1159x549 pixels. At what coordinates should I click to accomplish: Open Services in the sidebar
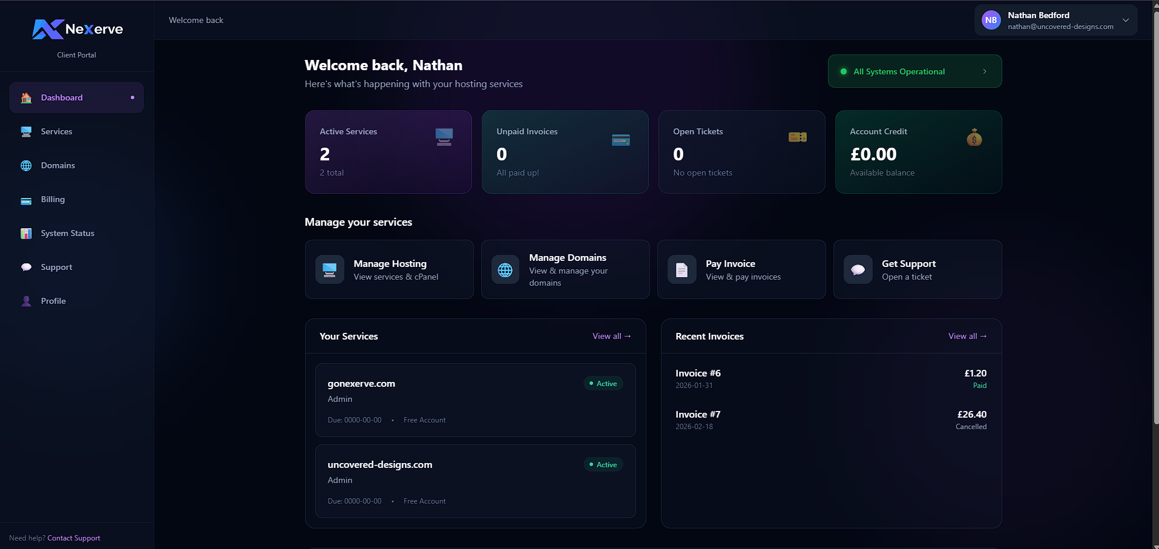click(56, 131)
